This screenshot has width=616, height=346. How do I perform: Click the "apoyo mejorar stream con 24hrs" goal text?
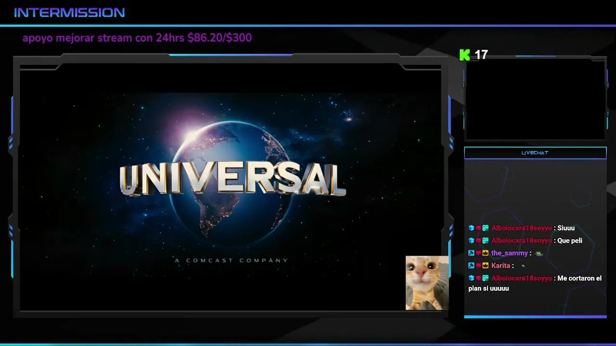137,37
